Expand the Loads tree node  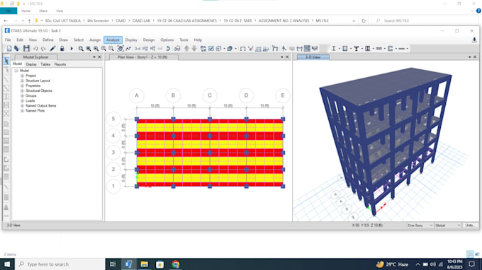[22, 100]
